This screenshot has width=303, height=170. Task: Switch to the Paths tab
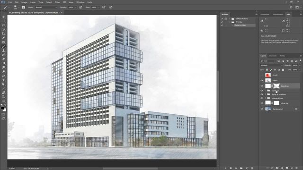(x=282, y=56)
